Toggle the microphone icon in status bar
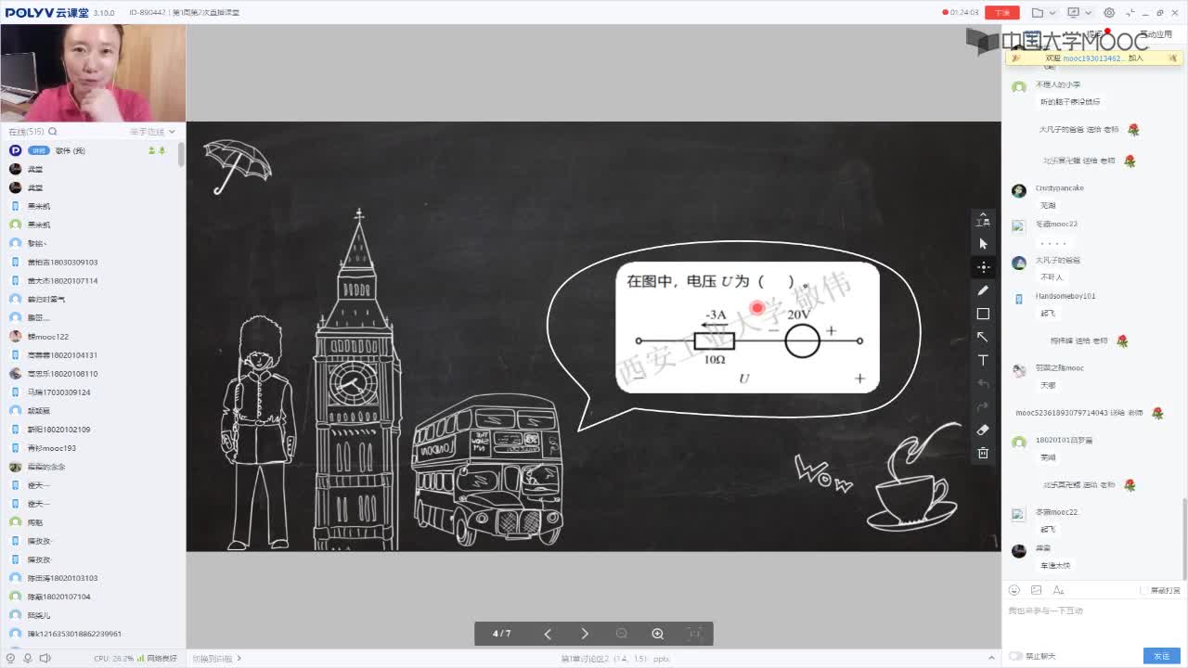 [27, 658]
